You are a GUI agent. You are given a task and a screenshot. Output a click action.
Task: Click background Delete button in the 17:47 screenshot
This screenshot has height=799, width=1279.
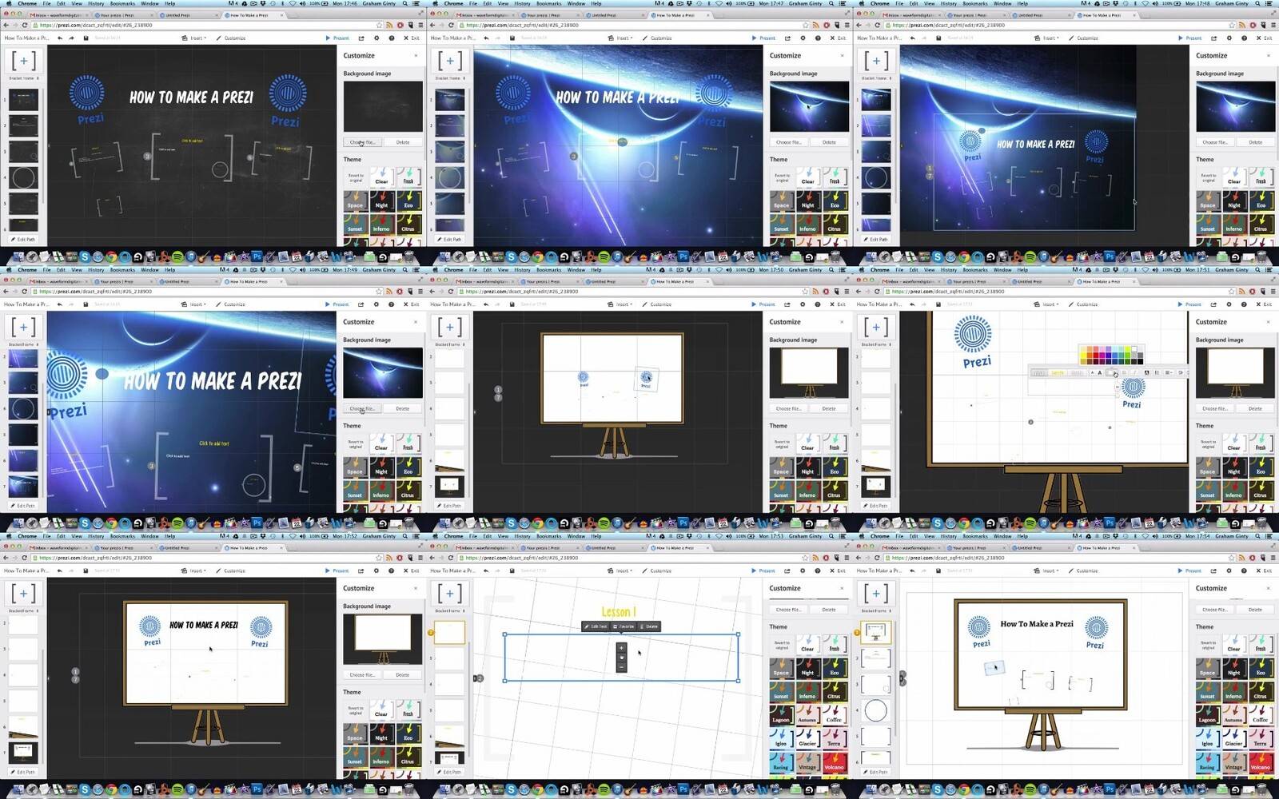click(x=829, y=142)
